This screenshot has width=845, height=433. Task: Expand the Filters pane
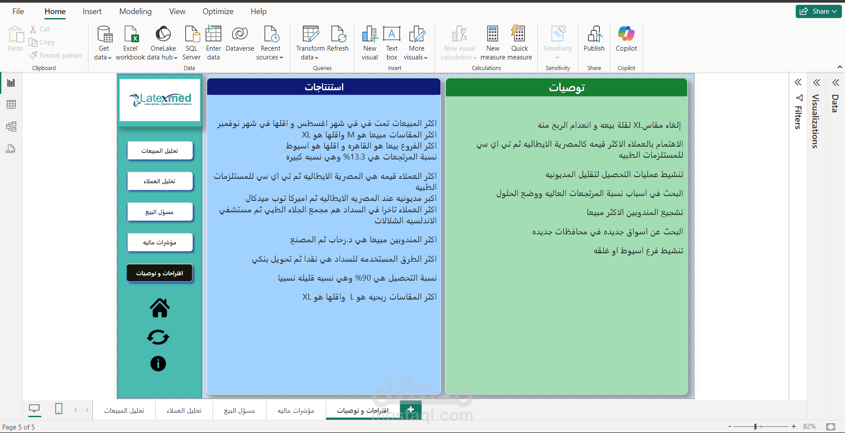point(798,82)
